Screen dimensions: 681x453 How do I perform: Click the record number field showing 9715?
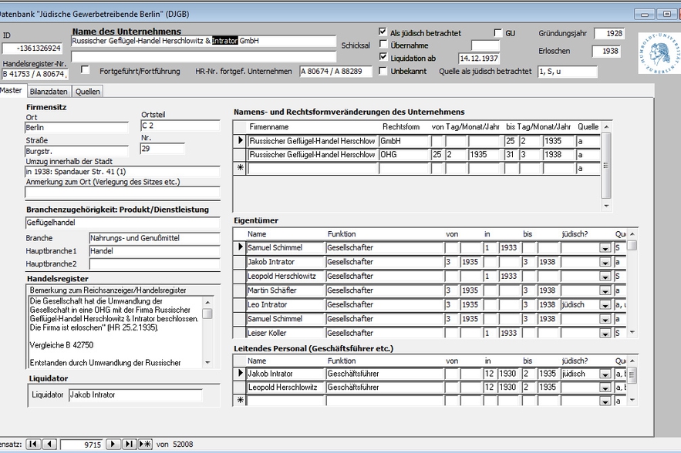click(x=80, y=445)
